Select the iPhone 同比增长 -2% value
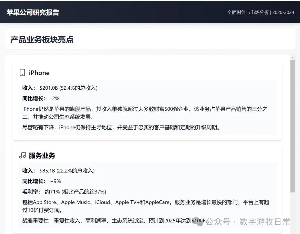 [x=55, y=99]
